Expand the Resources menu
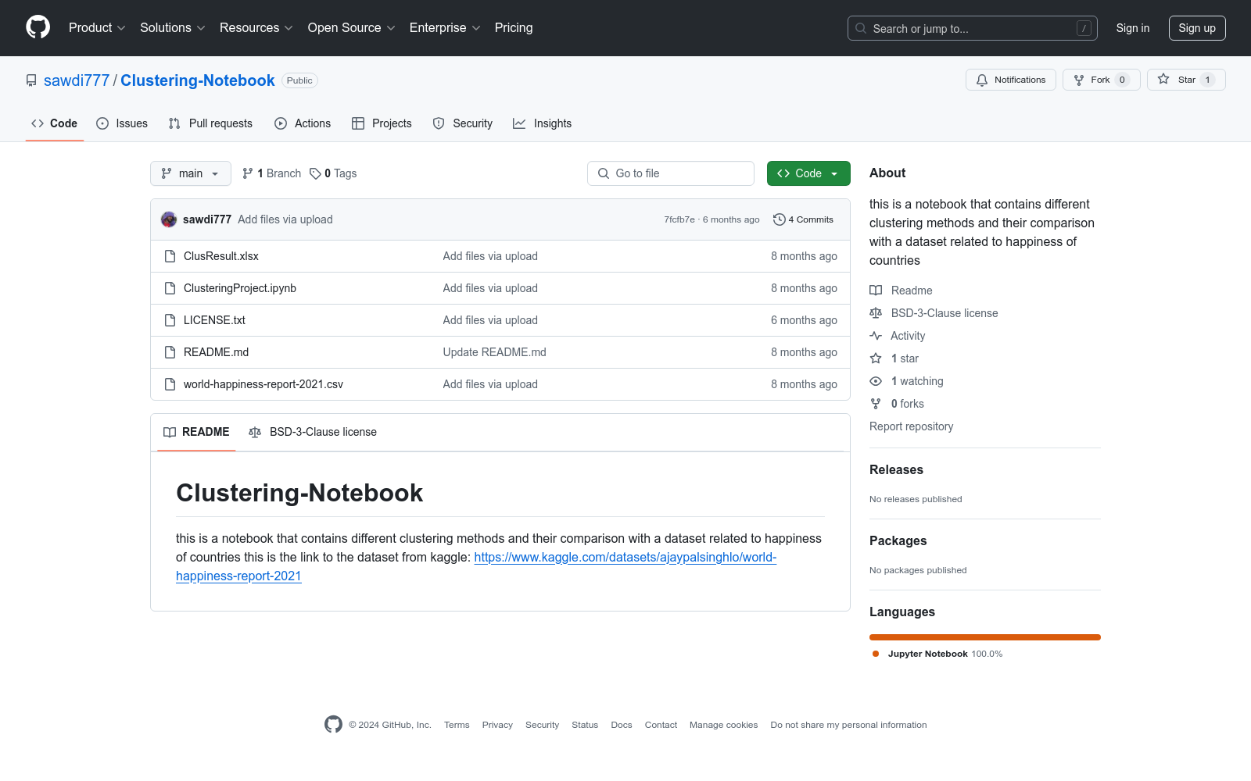 point(256,27)
